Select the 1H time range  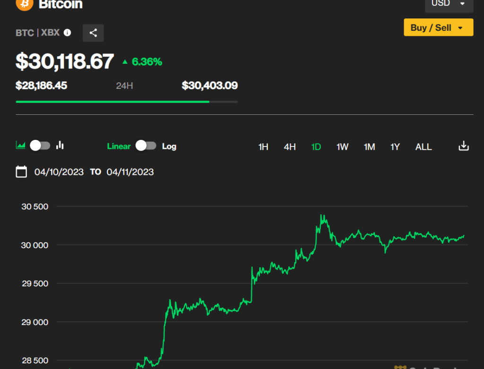pyautogui.click(x=263, y=147)
